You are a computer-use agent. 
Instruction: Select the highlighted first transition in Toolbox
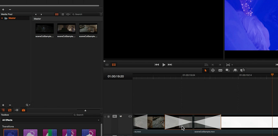(11, 132)
